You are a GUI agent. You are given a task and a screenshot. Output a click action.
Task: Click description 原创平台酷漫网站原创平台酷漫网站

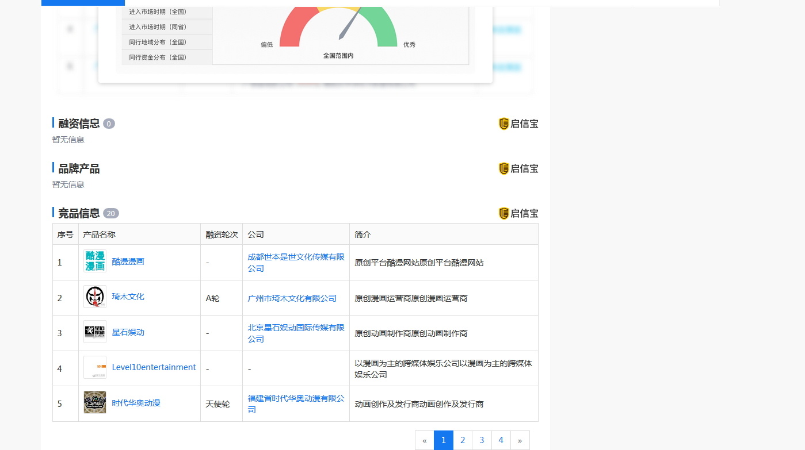(419, 263)
